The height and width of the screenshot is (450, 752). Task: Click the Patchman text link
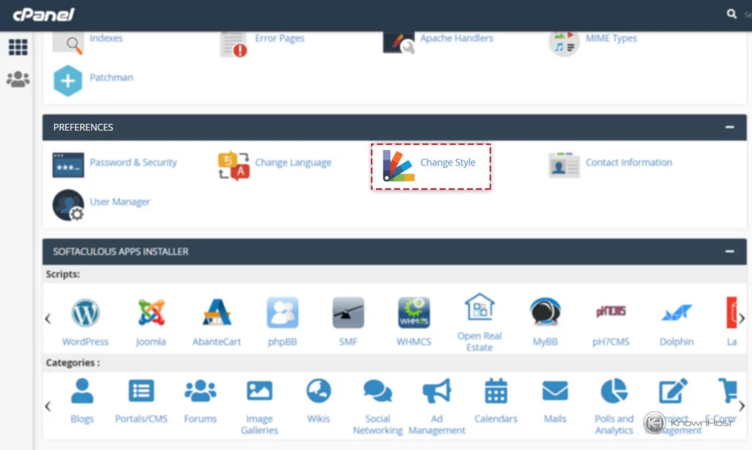pyautogui.click(x=112, y=78)
